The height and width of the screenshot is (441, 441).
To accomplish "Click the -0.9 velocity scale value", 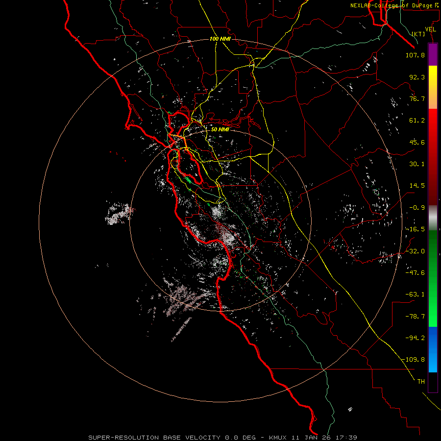I will pyautogui.click(x=417, y=208).
